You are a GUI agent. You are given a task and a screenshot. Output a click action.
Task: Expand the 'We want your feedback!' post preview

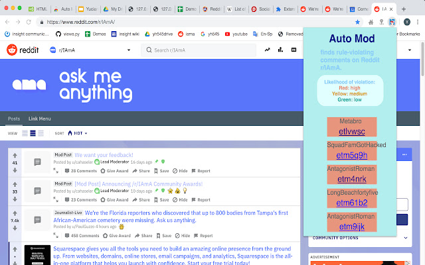[x=56, y=171]
